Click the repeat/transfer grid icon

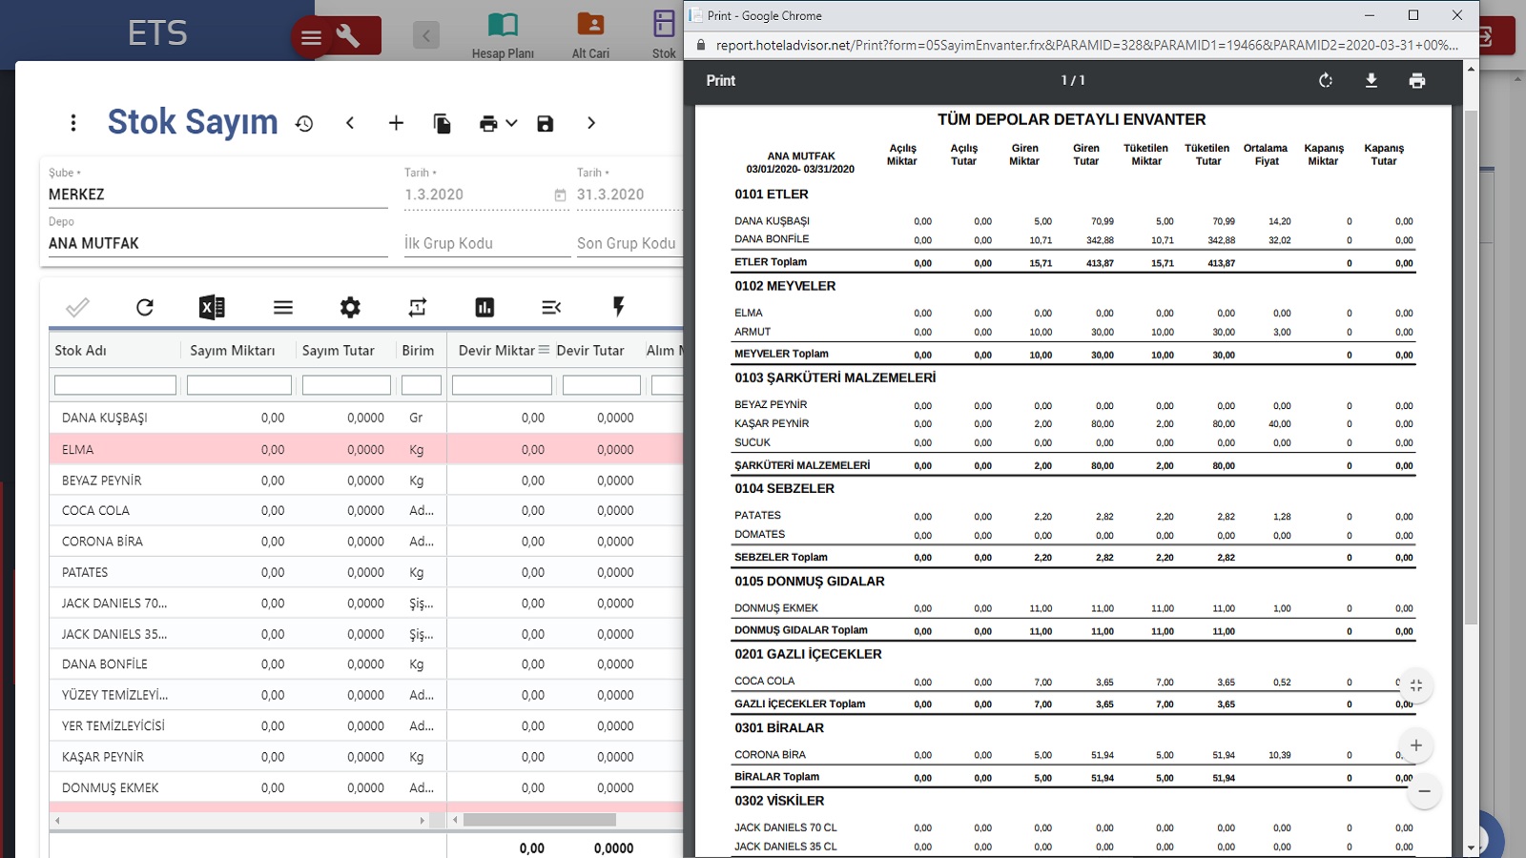(x=418, y=307)
